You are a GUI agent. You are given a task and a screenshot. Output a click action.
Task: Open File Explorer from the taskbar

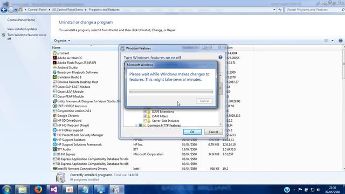[x=23, y=189]
